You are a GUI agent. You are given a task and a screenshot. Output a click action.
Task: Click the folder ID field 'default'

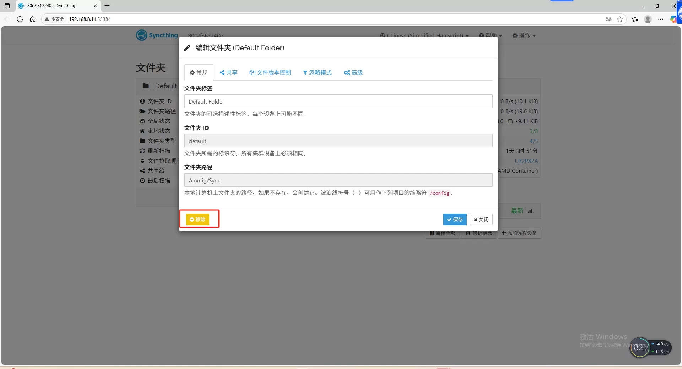coord(338,141)
